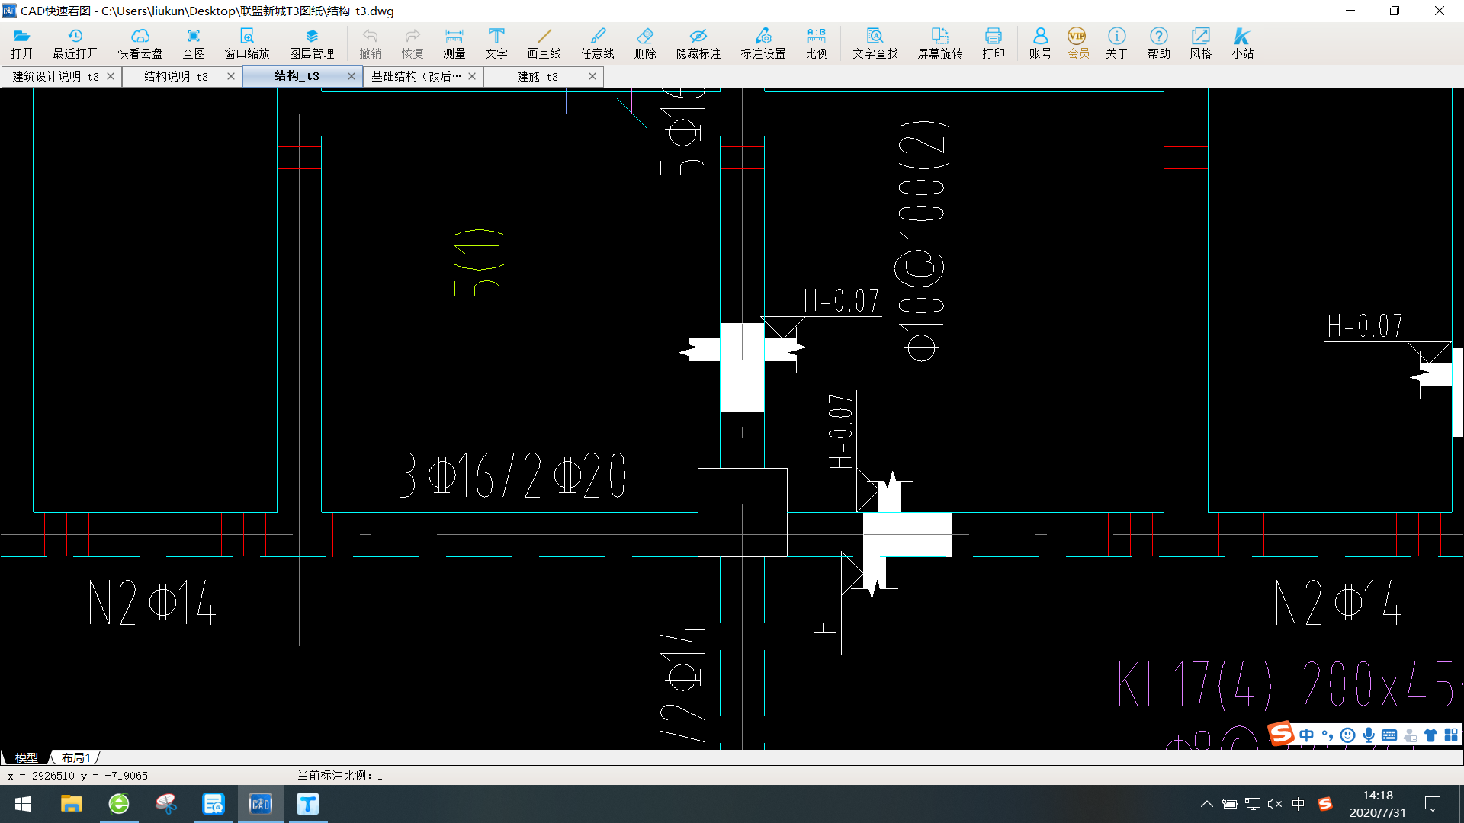Screen dimensions: 1464x823
Task: Choose the 任意线 freehand line tool
Action: tap(598, 43)
